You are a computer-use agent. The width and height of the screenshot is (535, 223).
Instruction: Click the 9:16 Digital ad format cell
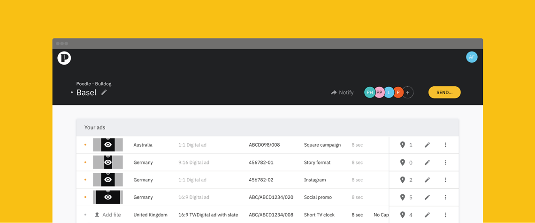click(x=194, y=163)
